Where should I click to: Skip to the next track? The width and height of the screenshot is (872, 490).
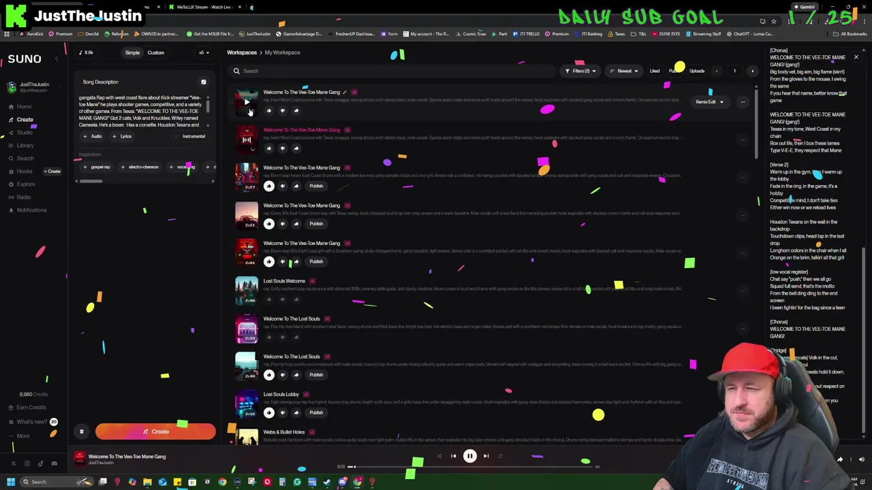pos(486,456)
